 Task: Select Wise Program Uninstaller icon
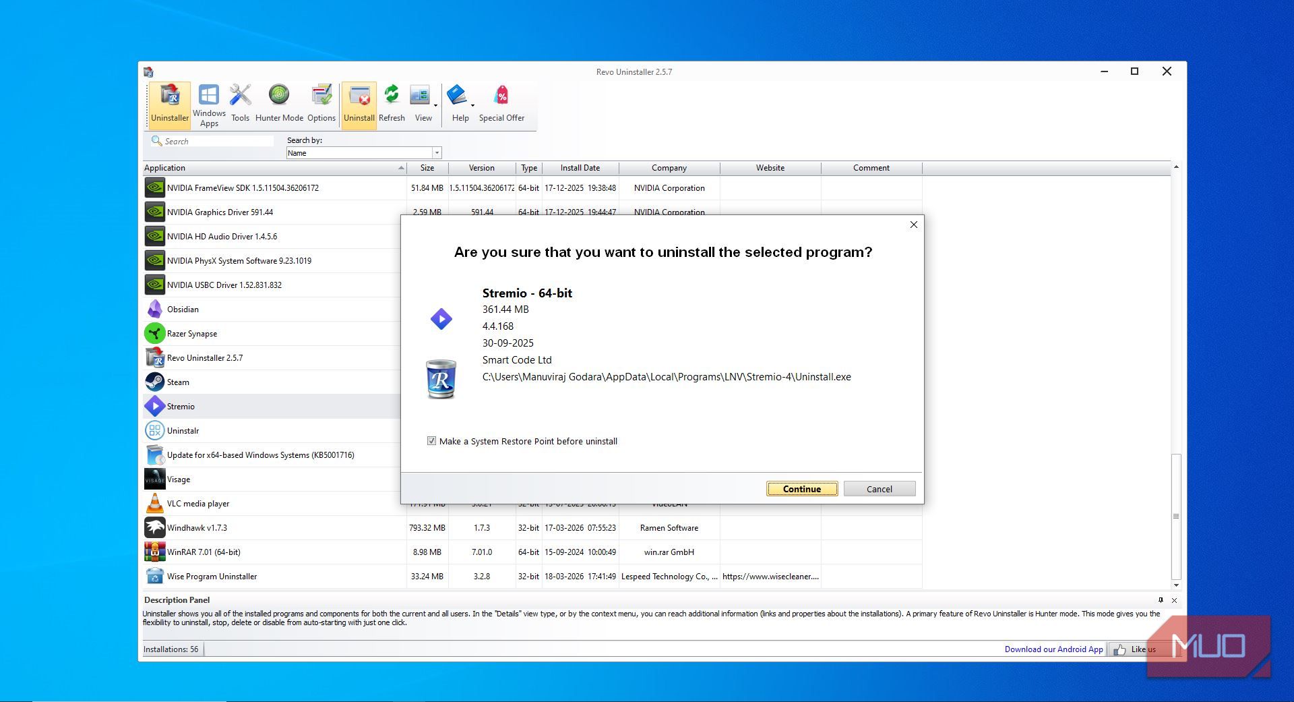coord(154,576)
